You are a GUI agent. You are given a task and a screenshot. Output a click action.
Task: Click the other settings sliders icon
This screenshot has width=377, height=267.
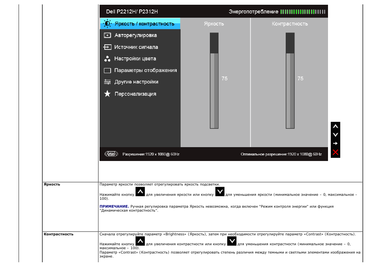tap(107, 82)
